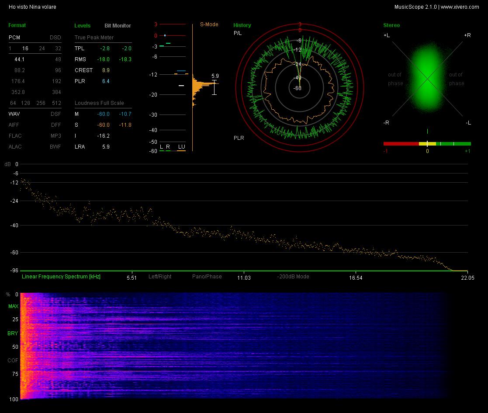Click the Linear Frequency Spectrum [kHz] label

61,276
